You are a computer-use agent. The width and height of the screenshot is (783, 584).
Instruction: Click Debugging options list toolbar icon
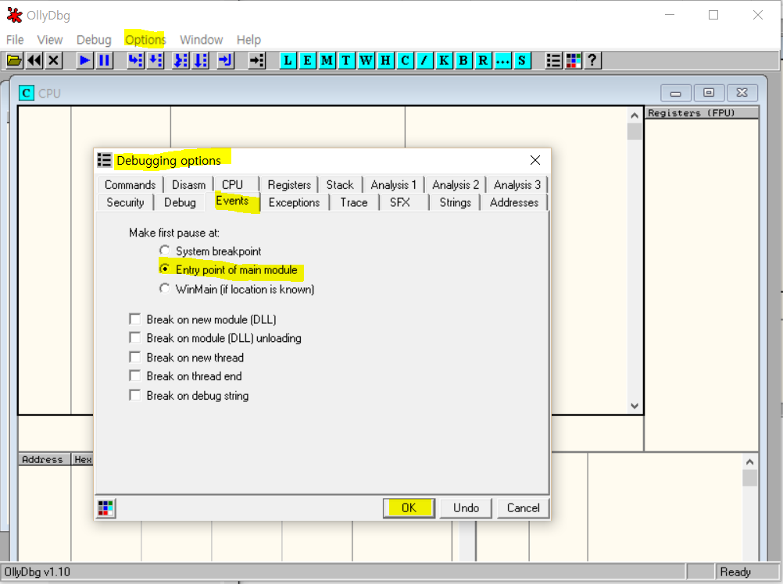[553, 61]
